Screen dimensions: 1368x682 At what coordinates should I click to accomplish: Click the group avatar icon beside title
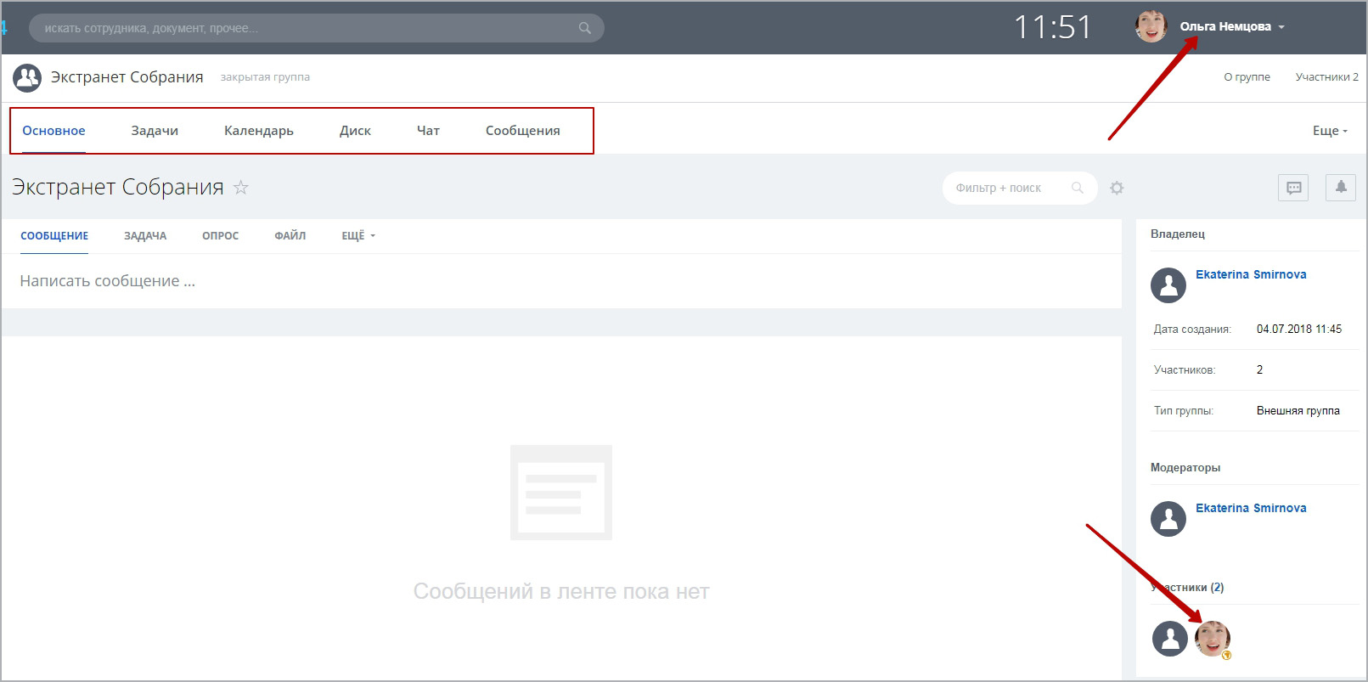coord(27,78)
